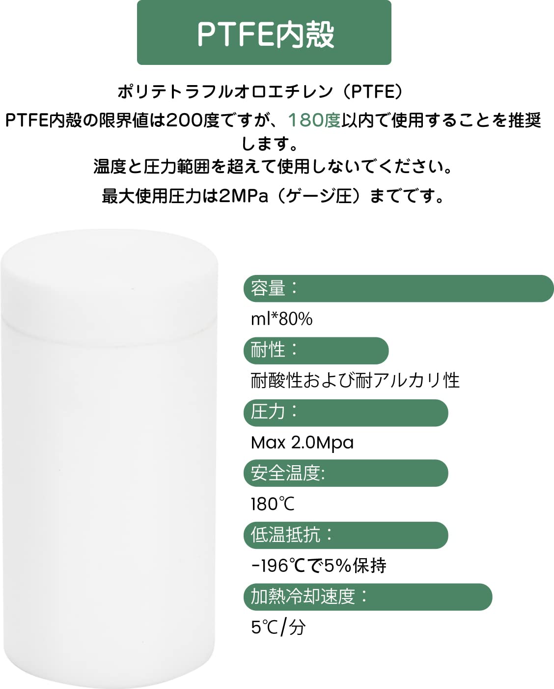Click the ml*80% capacity value

click(x=281, y=319)
